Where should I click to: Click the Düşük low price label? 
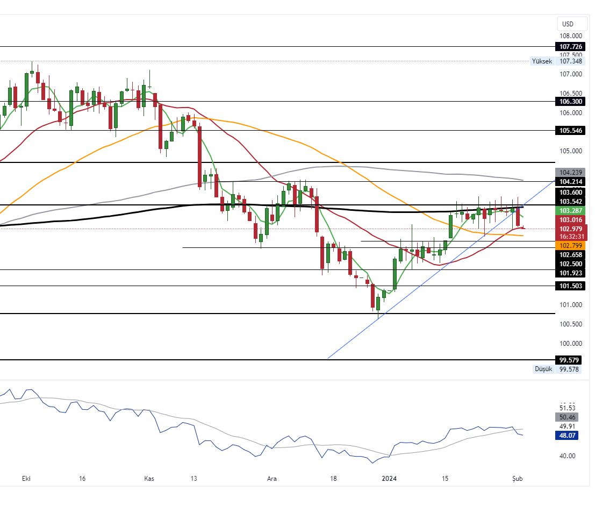click(x=543, y=369)
